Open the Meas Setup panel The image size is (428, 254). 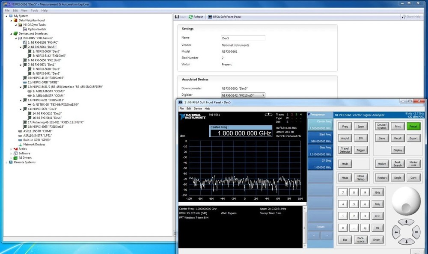click(x=361, y=177)
